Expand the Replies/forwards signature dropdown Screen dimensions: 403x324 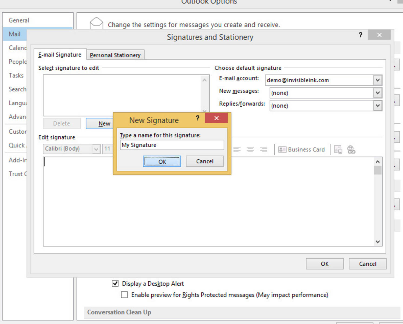378,106
